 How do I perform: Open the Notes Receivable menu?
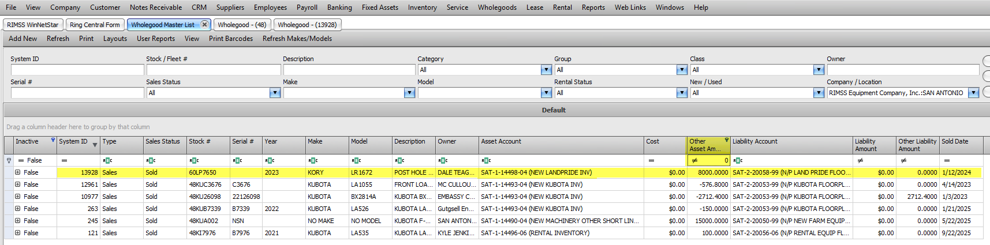click(156, 7)
